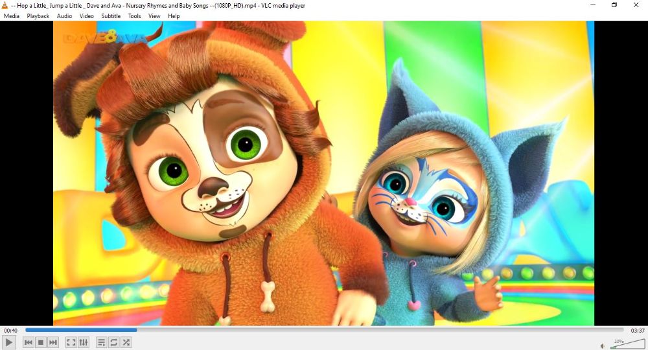Toggle random shuffle playback
648x350 pixels.
pos(126,342)
